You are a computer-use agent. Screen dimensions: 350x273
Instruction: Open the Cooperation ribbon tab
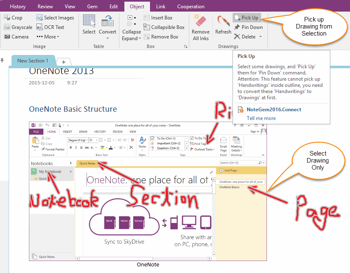[x=191, y=7]
